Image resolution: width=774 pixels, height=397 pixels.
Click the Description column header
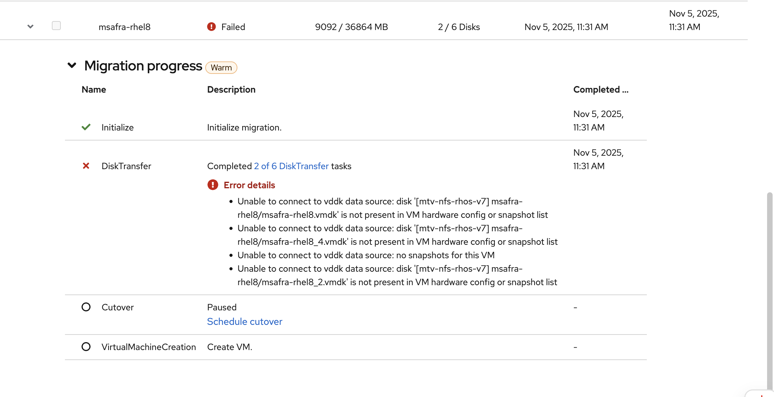[x=231, y=89]
